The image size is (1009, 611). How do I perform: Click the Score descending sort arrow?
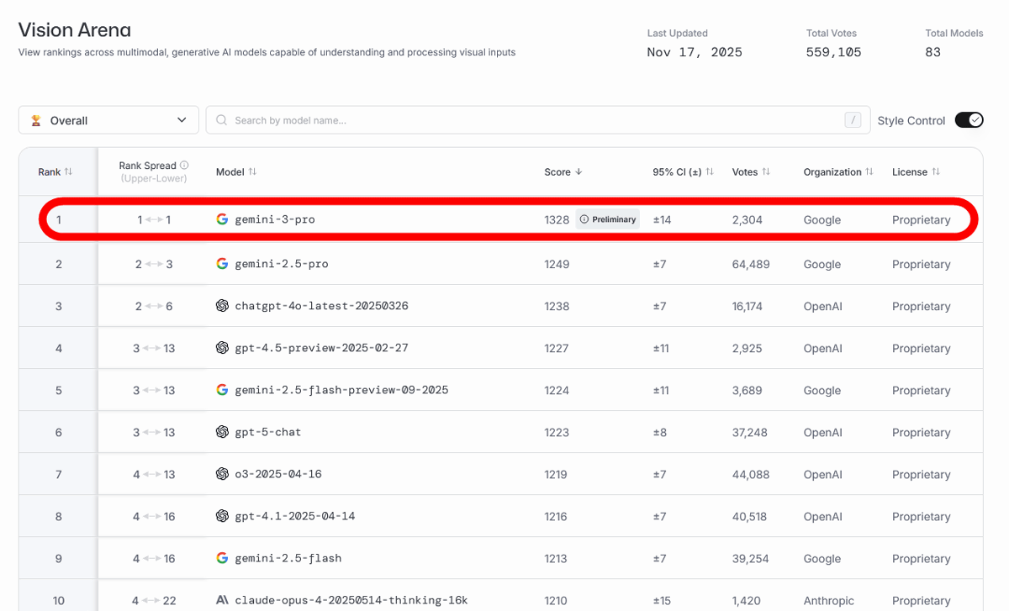point(578,171)
